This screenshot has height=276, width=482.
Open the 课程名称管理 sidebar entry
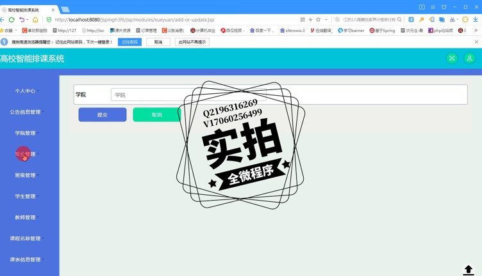26,239
